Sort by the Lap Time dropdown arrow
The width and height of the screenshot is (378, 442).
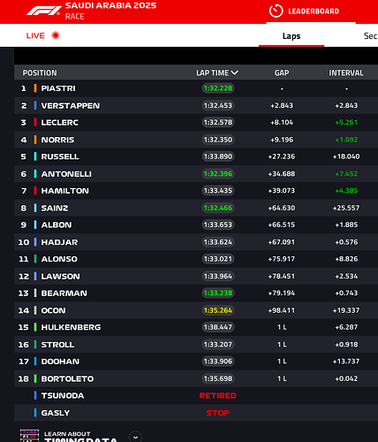point(235,72)
